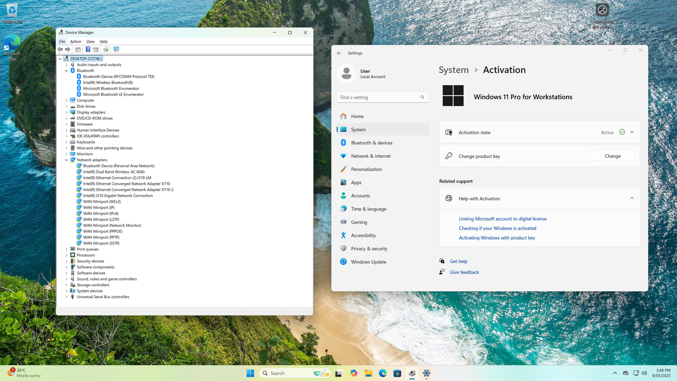
Task: Click Show/Hide Action Pane toolbar icon
Action: coord(96,50)
